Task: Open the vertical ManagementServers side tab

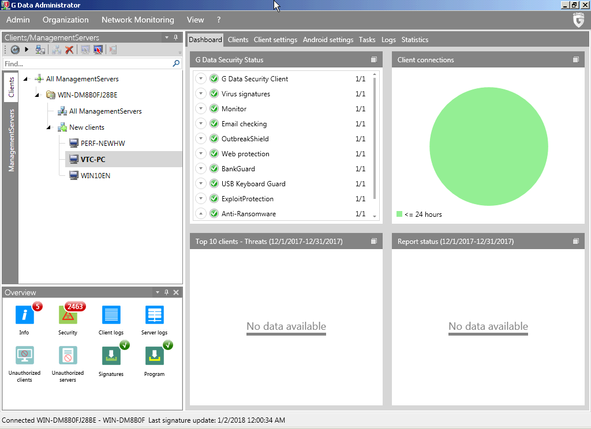Action: 10,140
